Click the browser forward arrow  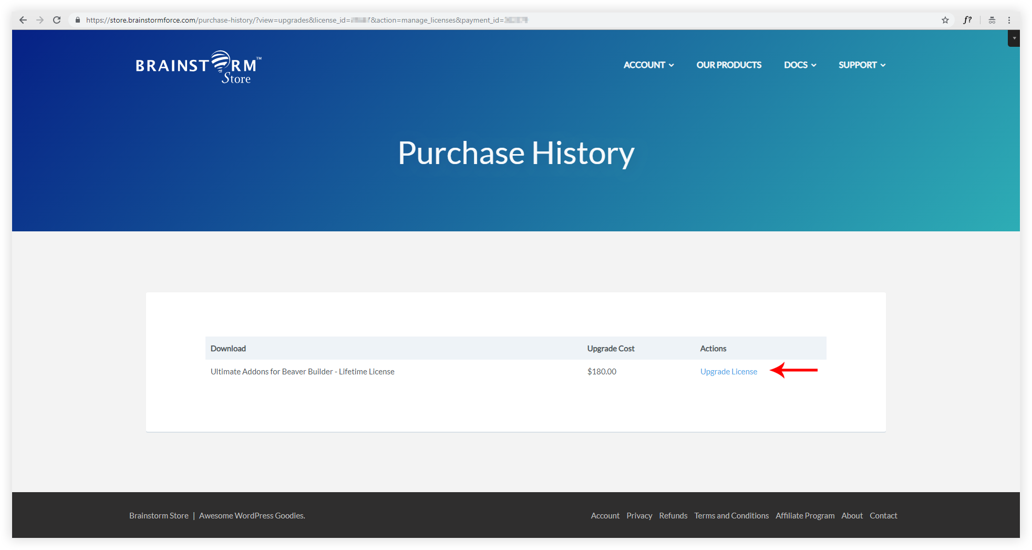tap(40, 20)
